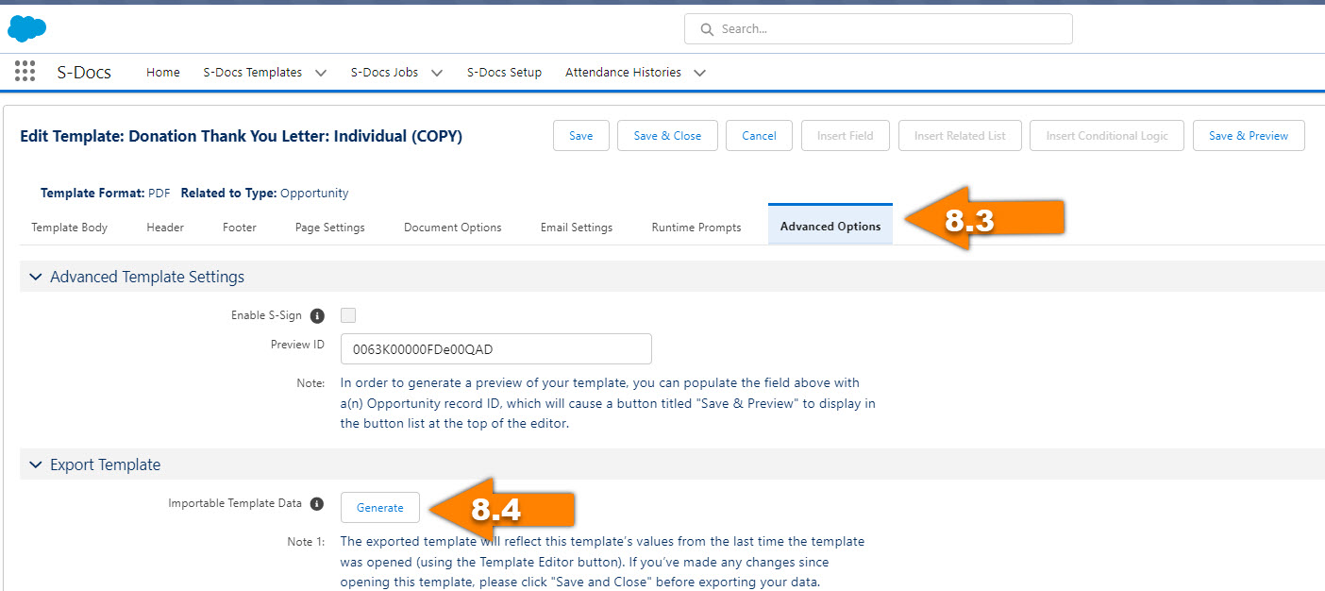Viewport: 1325px width, 591px height.
Task: Click the Save & Preview button
Action: 1248,136
